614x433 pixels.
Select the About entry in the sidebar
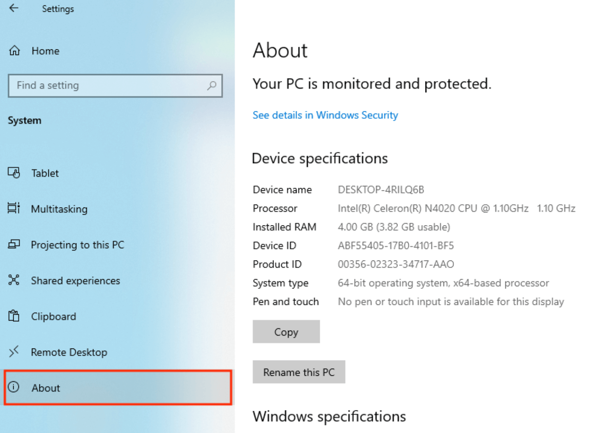click(x=45, y=388)
